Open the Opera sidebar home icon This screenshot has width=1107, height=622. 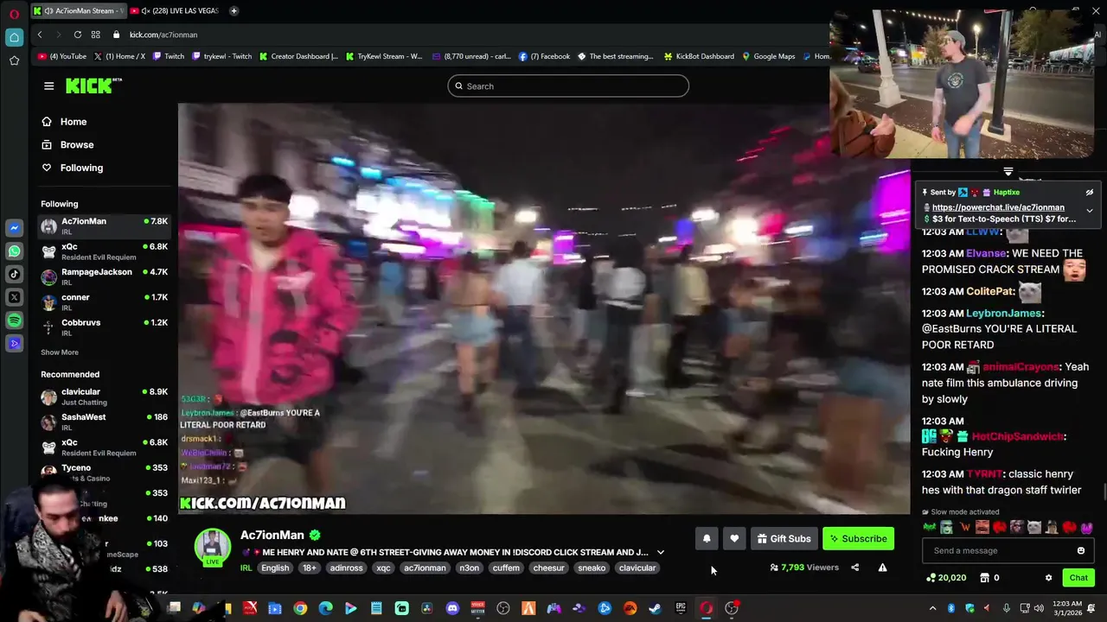[14, 37]
